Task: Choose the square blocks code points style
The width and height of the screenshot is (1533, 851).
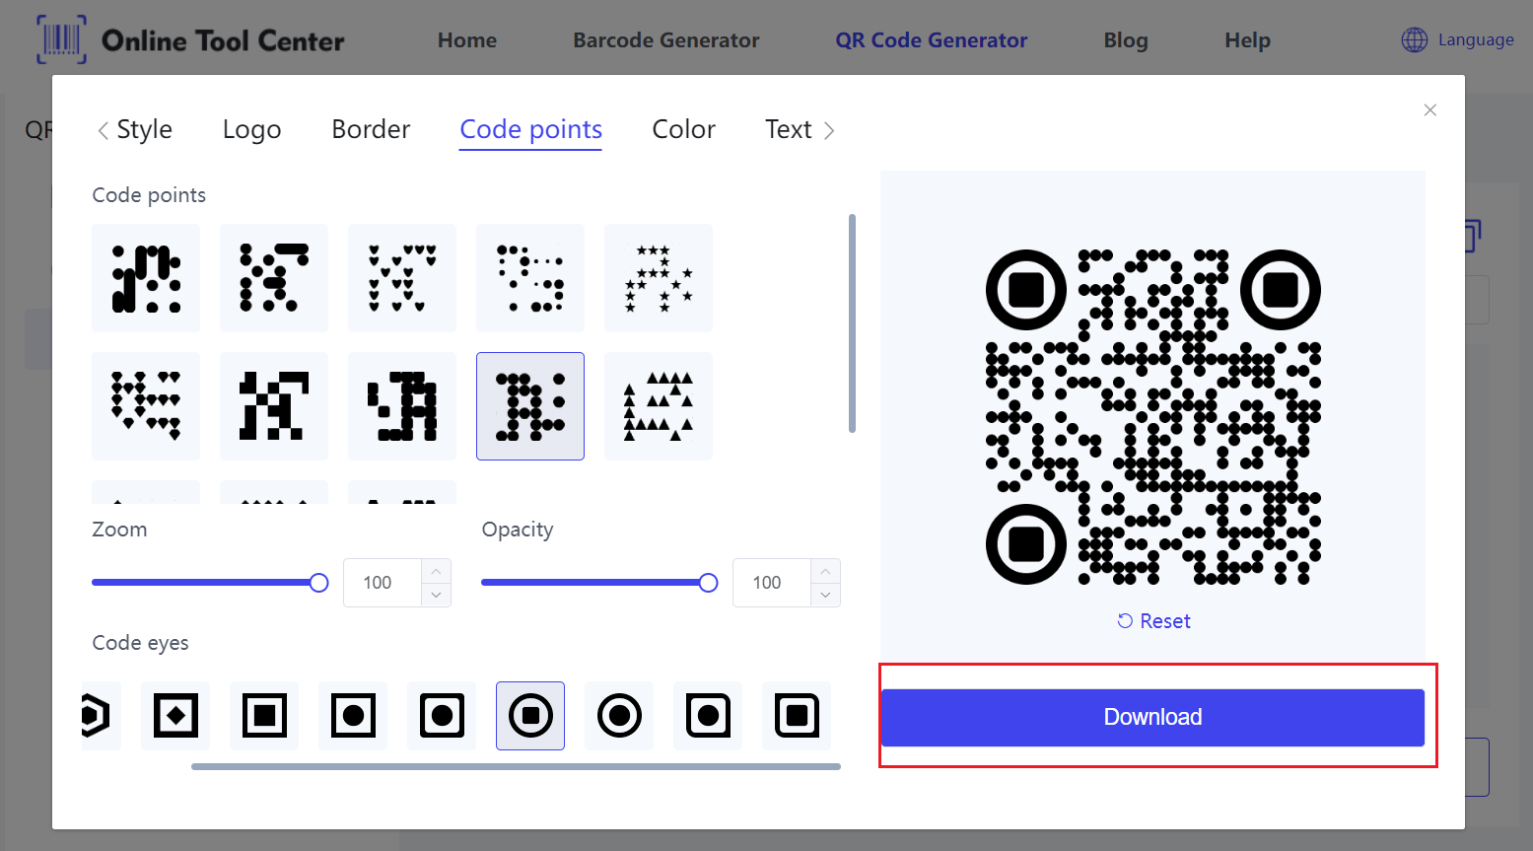Action: point(274,406)
